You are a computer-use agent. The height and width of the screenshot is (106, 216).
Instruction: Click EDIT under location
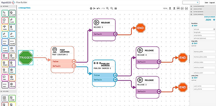point(195,26)
